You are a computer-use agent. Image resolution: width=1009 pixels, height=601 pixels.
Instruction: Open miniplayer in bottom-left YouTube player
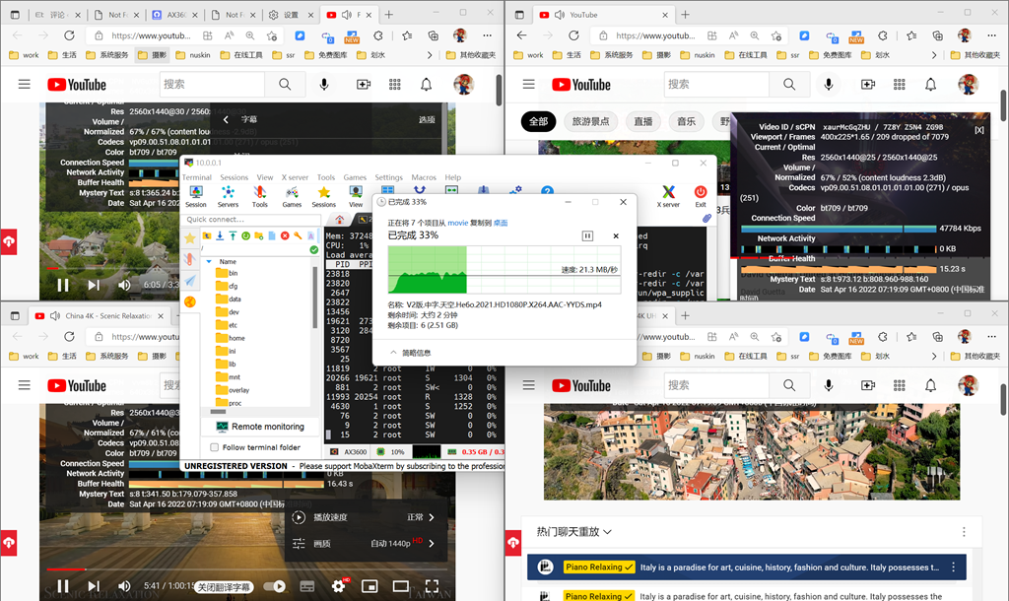370,585
